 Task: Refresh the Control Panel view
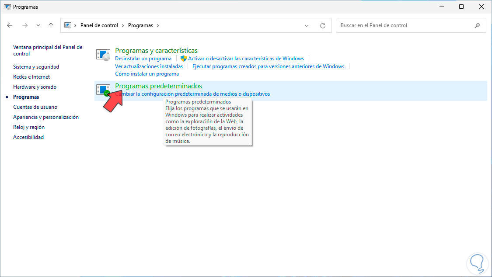323,26
